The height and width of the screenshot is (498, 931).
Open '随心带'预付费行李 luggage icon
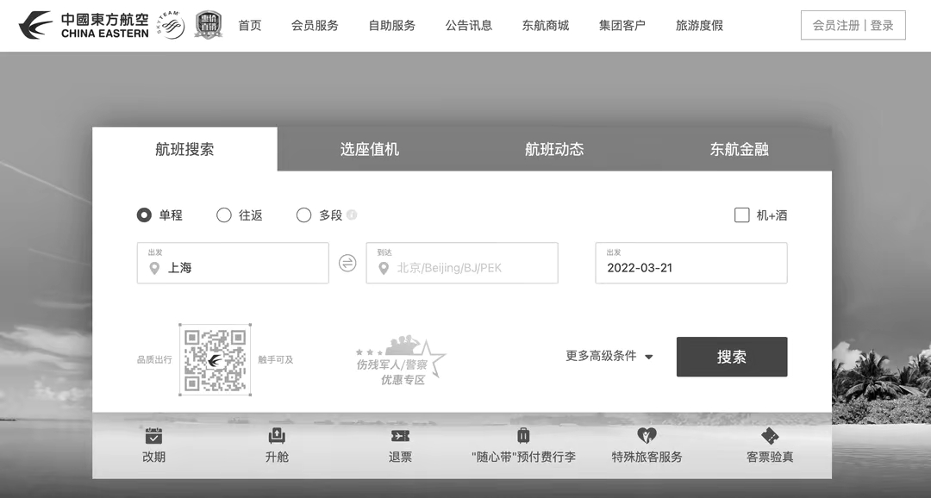point(523,438)
